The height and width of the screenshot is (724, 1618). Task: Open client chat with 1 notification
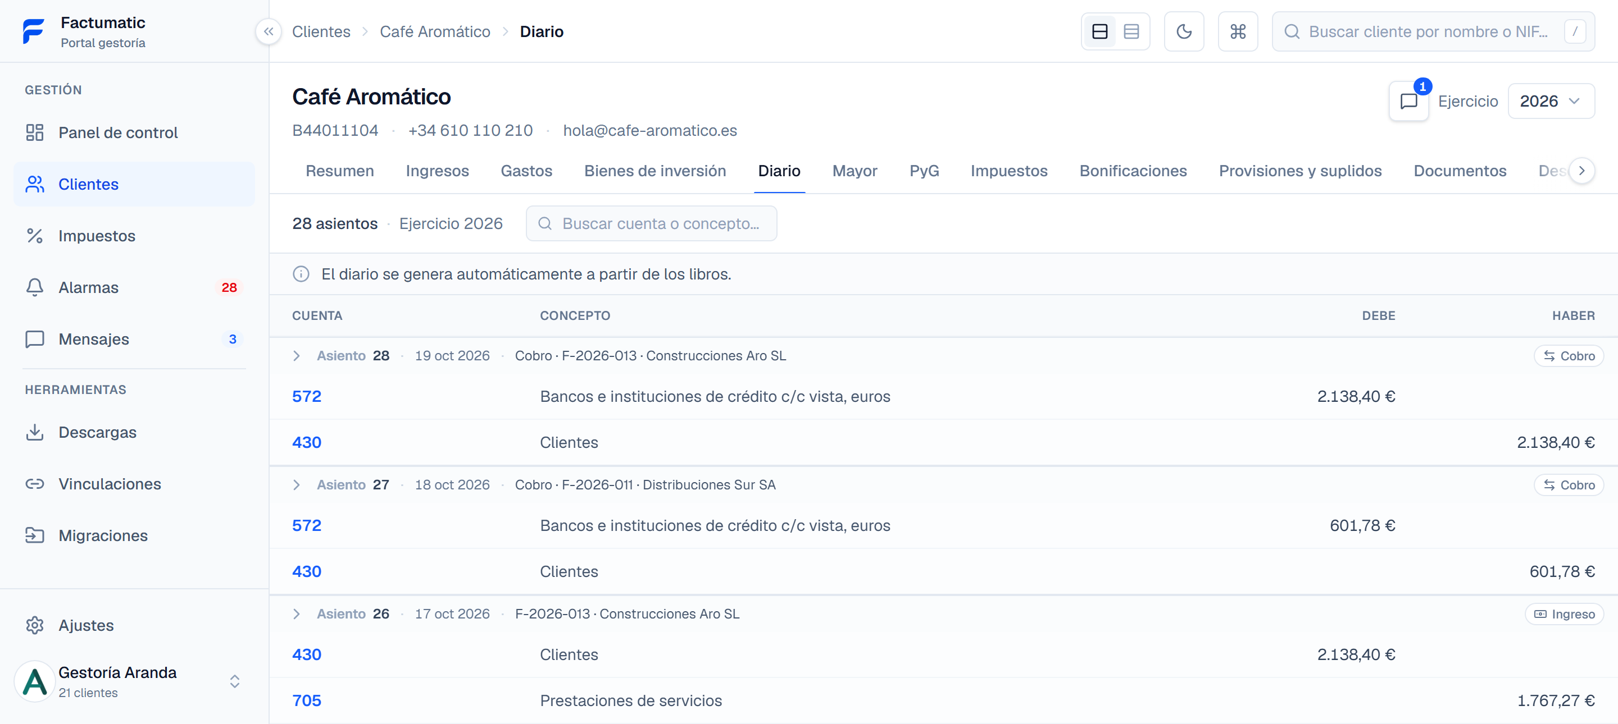pos(1408,101)
